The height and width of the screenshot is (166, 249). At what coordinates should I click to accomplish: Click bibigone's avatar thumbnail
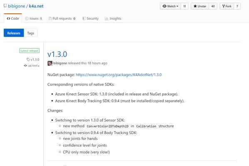pyautogui.click(x=50, y=63)
